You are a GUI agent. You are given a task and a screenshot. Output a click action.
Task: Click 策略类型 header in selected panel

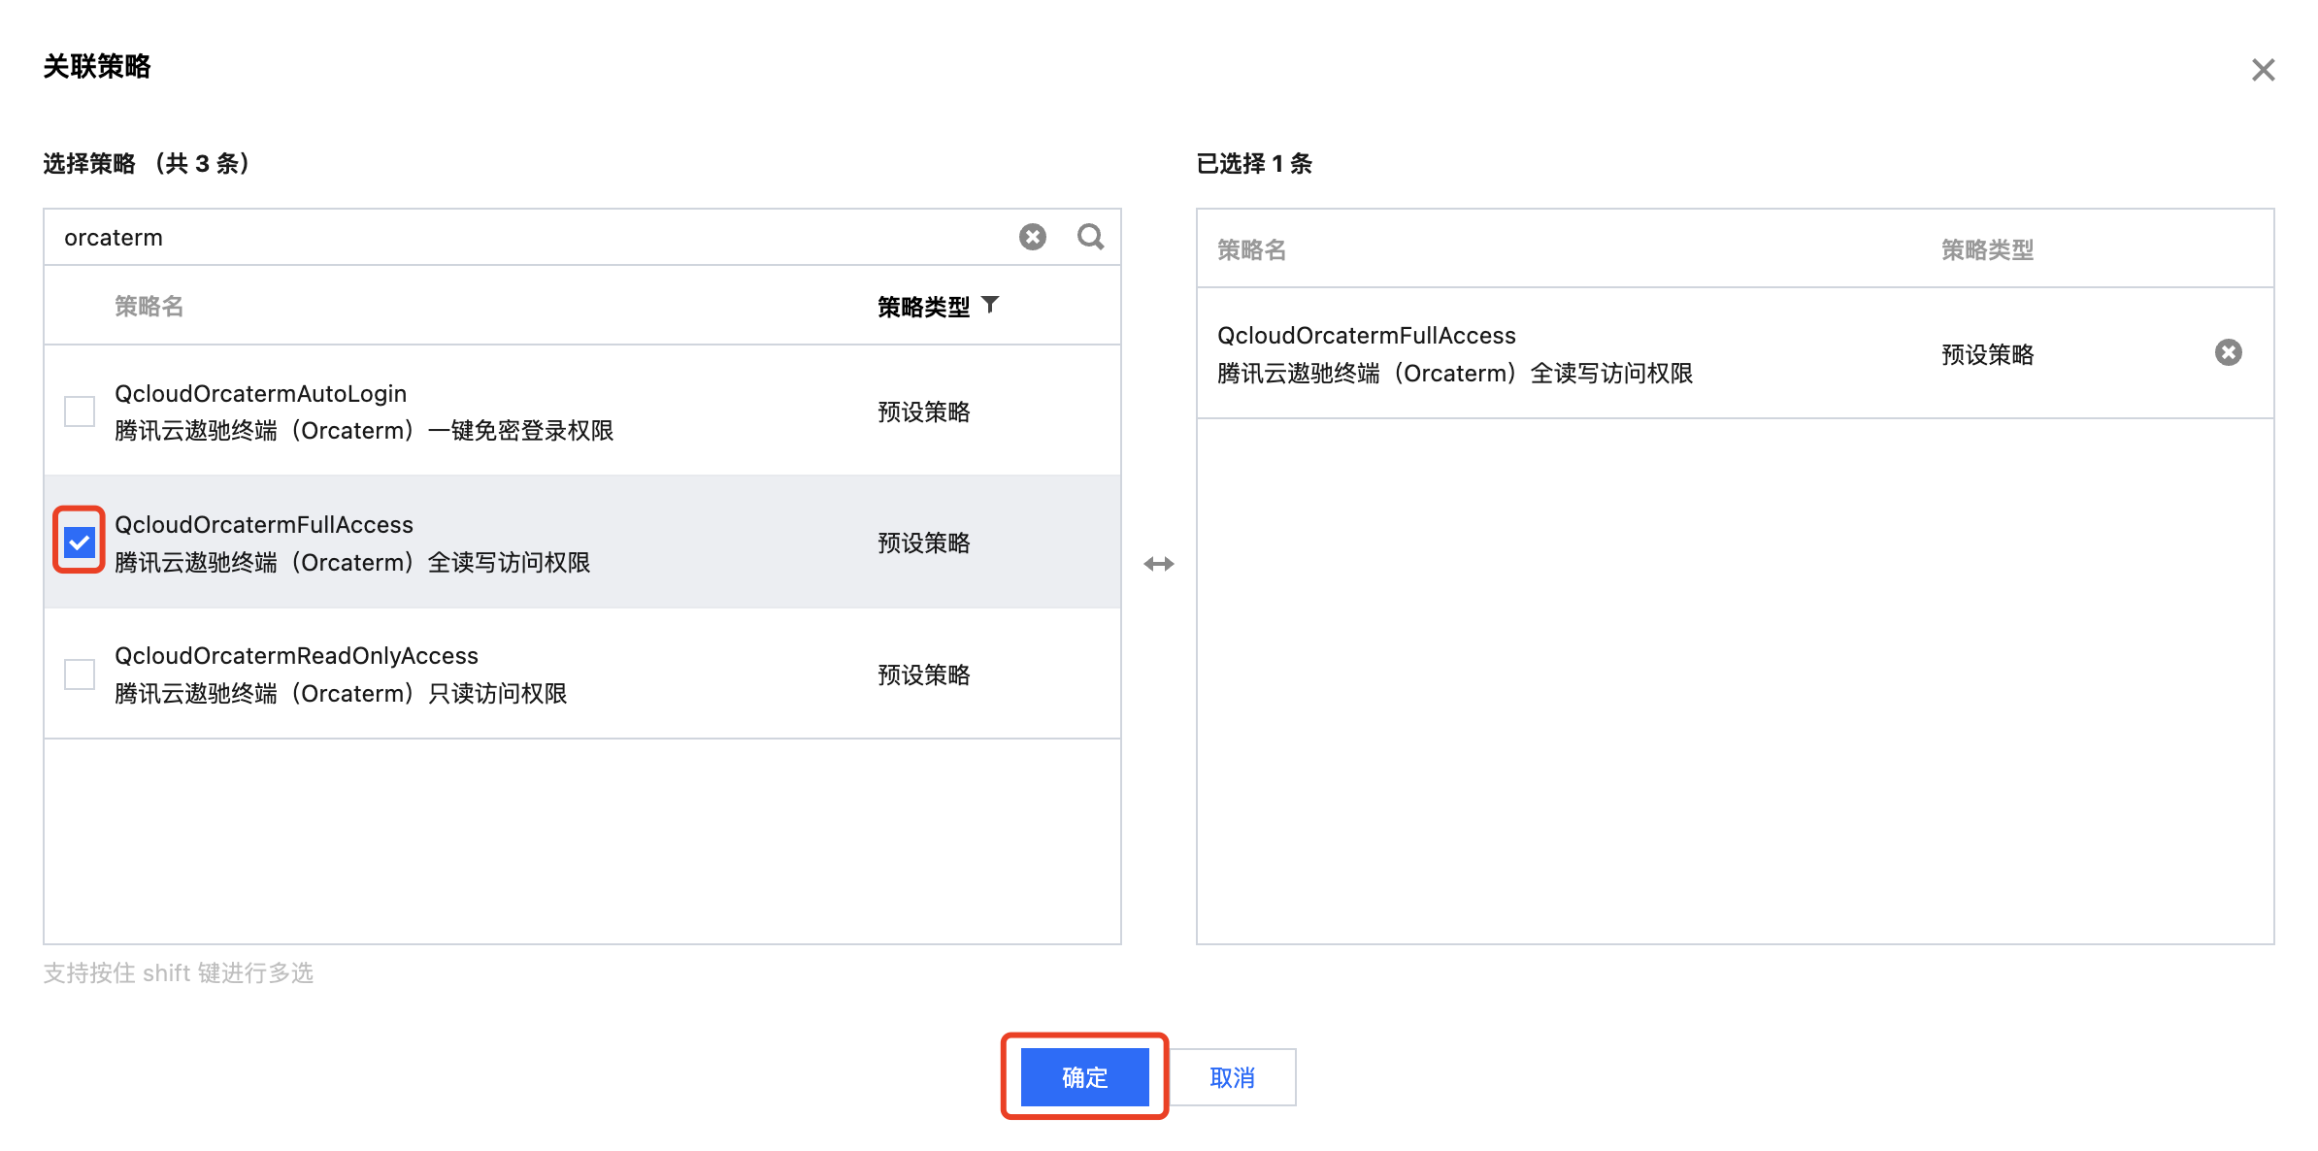tap(1988, 250)
